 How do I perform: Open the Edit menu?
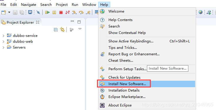pyautogui.click(x=14, y=4)
